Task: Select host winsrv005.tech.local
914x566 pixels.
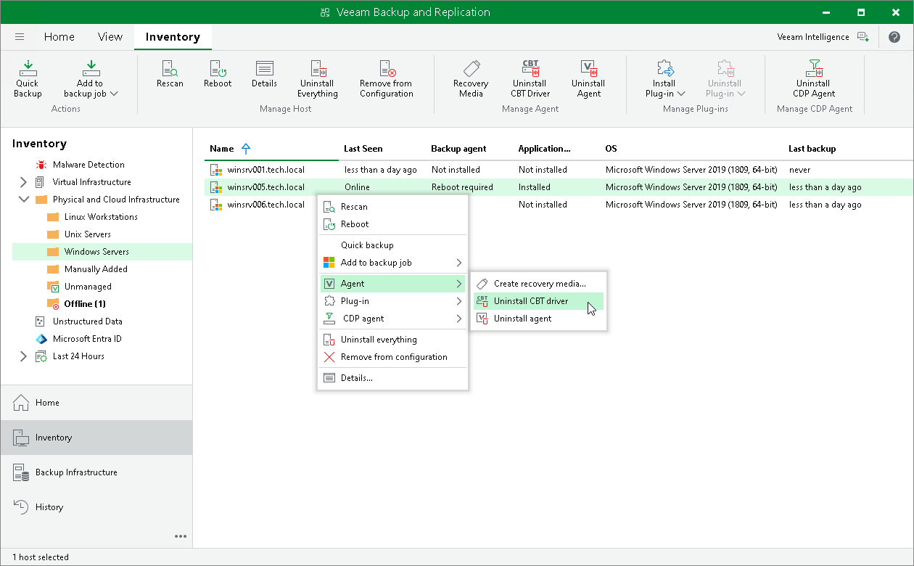Action: [265, 187]
